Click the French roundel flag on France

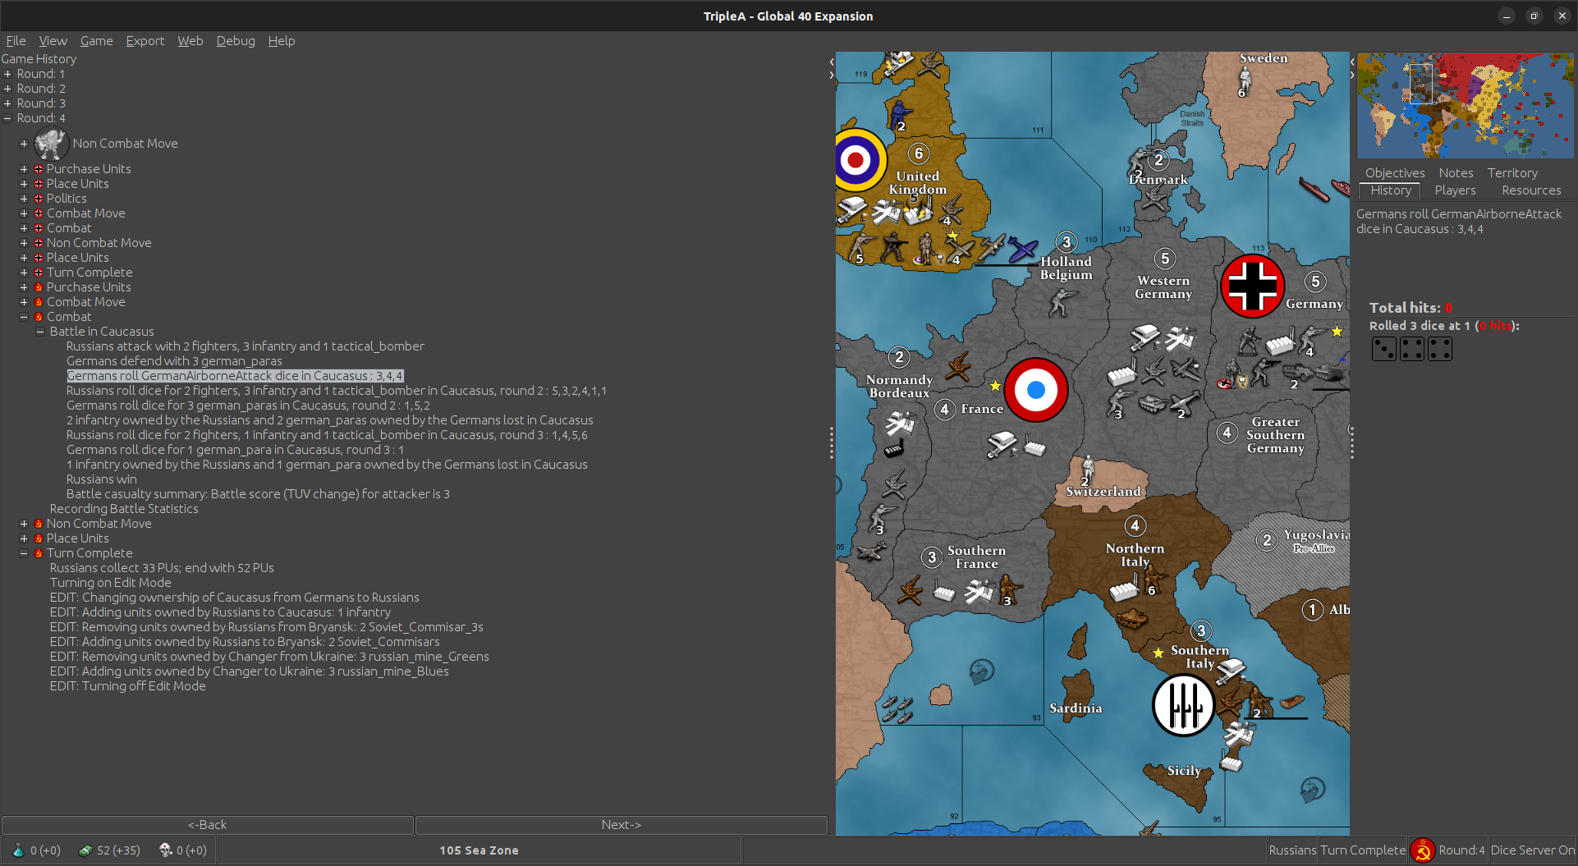pos(1036,390)
